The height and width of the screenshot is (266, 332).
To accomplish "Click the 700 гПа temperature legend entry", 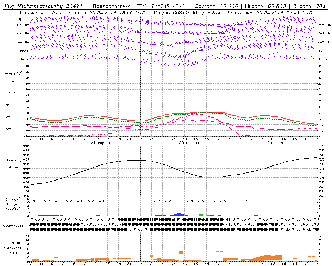I will [x=12, y=118].
